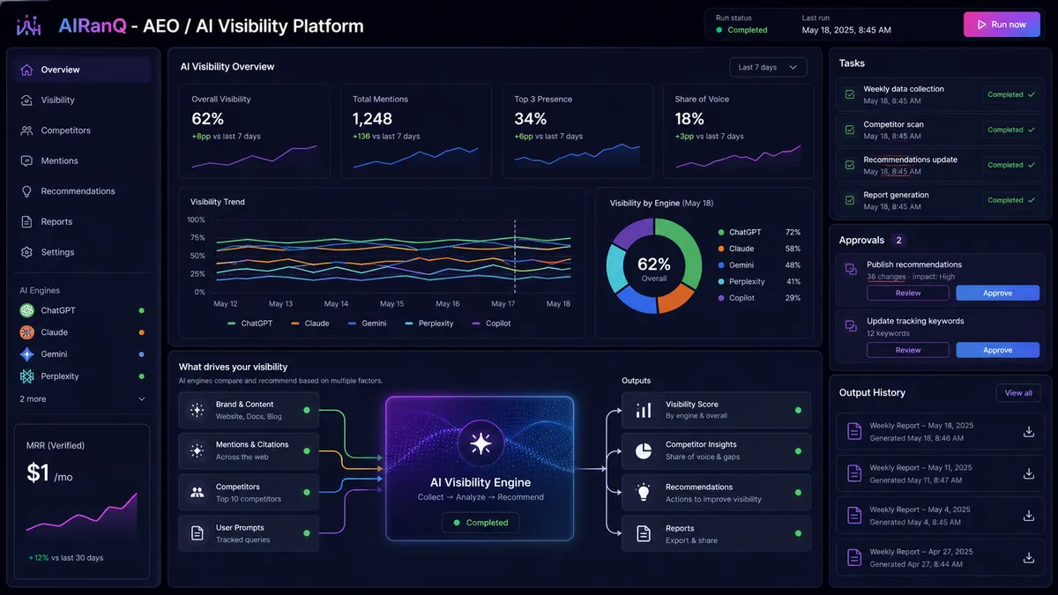The height and width of the screenshot is (595, 1058).
Task: Toggle the Competitor scan checkbox
Action: coord(850,130)
